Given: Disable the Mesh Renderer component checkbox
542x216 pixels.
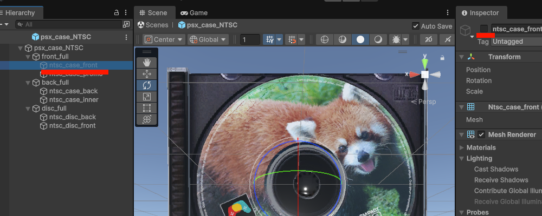Looking at the screenshot, I should 481,134.
